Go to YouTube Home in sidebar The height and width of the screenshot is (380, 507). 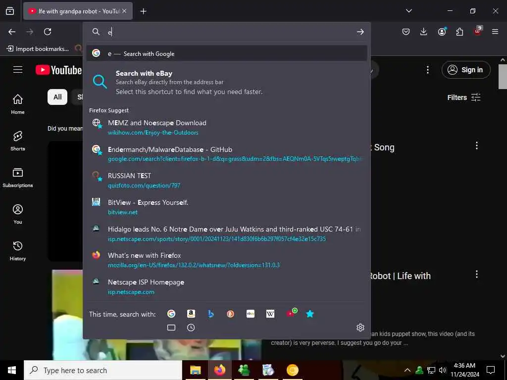[x=18, y=104]
